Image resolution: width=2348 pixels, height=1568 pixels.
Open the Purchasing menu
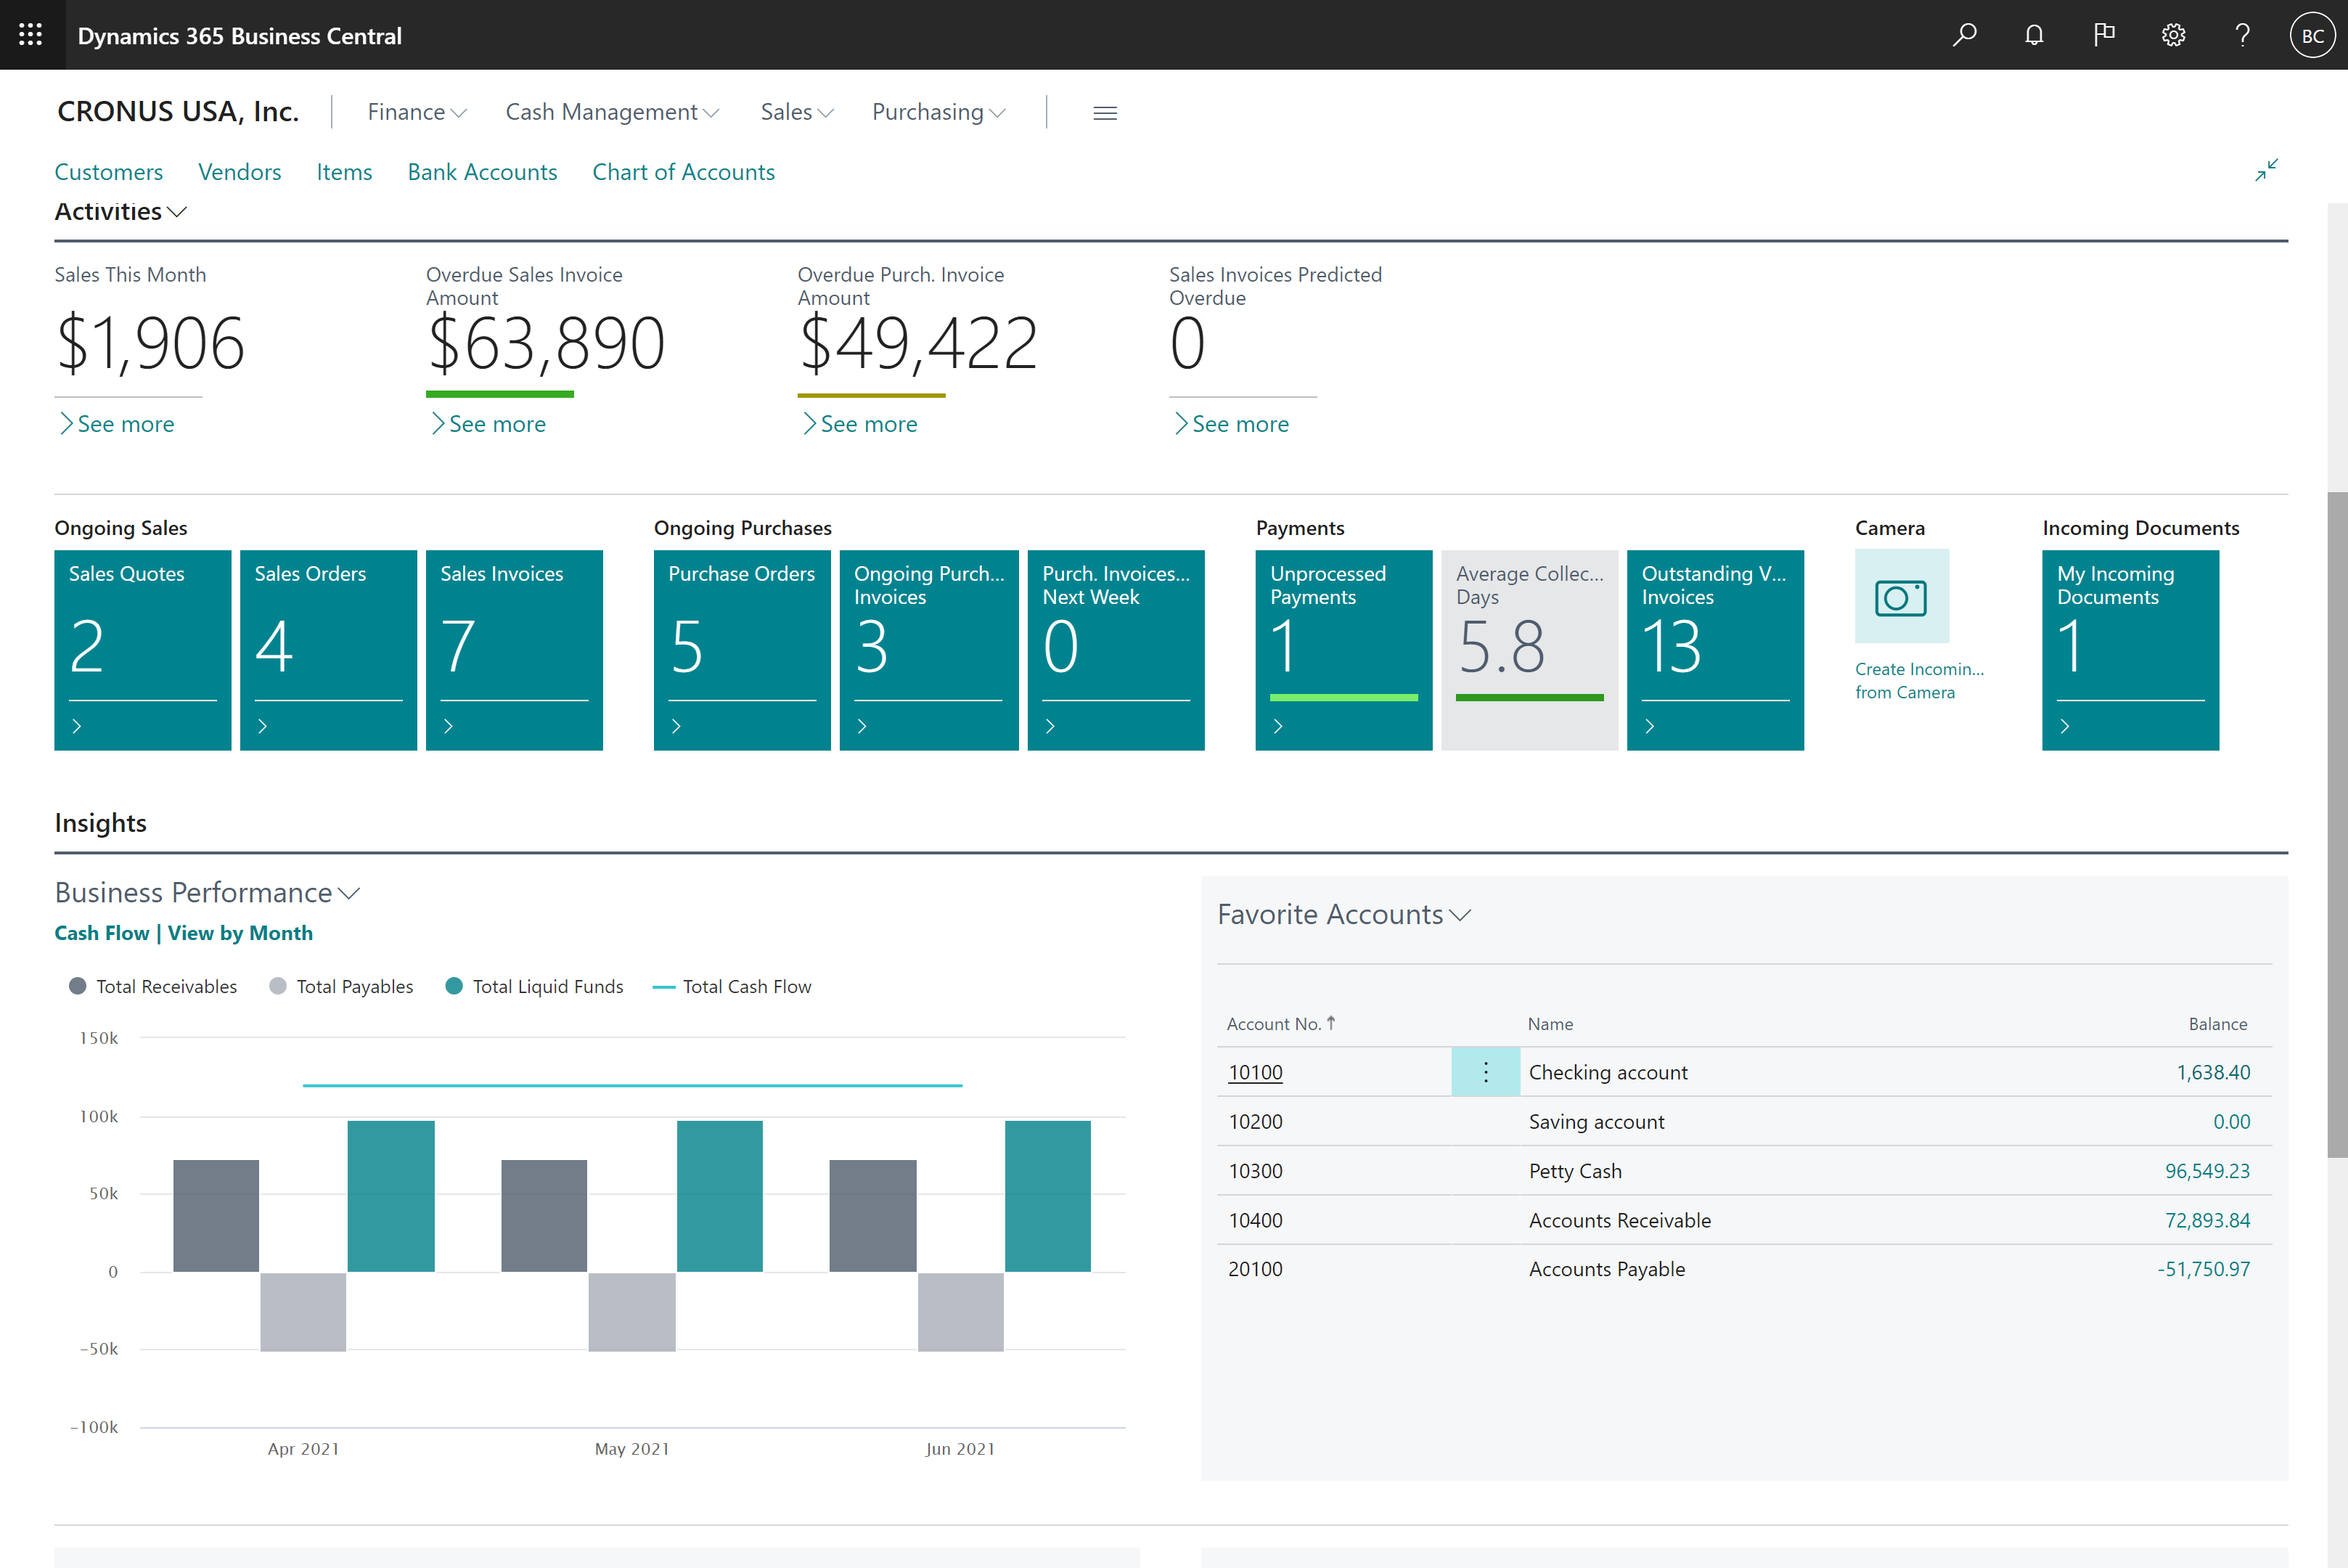pyautogui.click(x=938, y=112)
